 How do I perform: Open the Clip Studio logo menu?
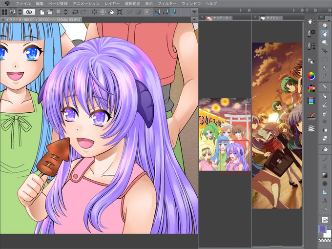click(7, 3)
